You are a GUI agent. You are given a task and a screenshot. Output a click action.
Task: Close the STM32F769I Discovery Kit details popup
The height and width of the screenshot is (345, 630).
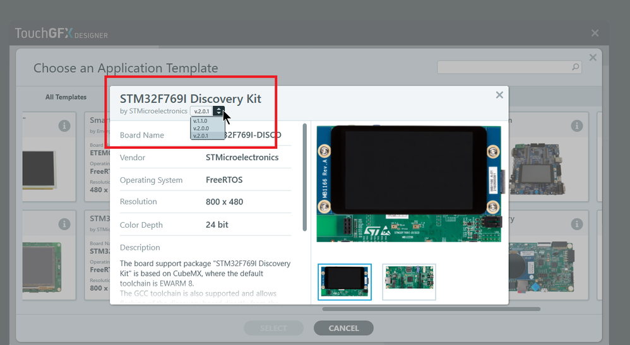pos(499,95)
